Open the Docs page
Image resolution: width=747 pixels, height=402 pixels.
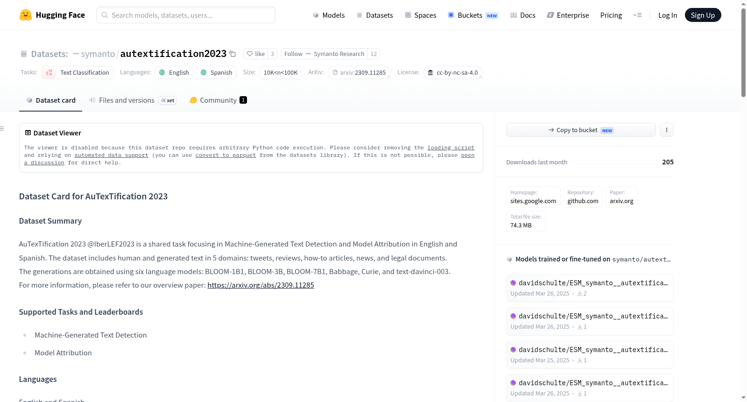(523, 15)
